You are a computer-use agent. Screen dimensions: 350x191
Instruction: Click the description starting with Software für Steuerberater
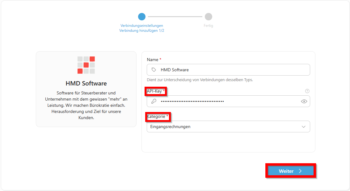[x=86, y=105]
